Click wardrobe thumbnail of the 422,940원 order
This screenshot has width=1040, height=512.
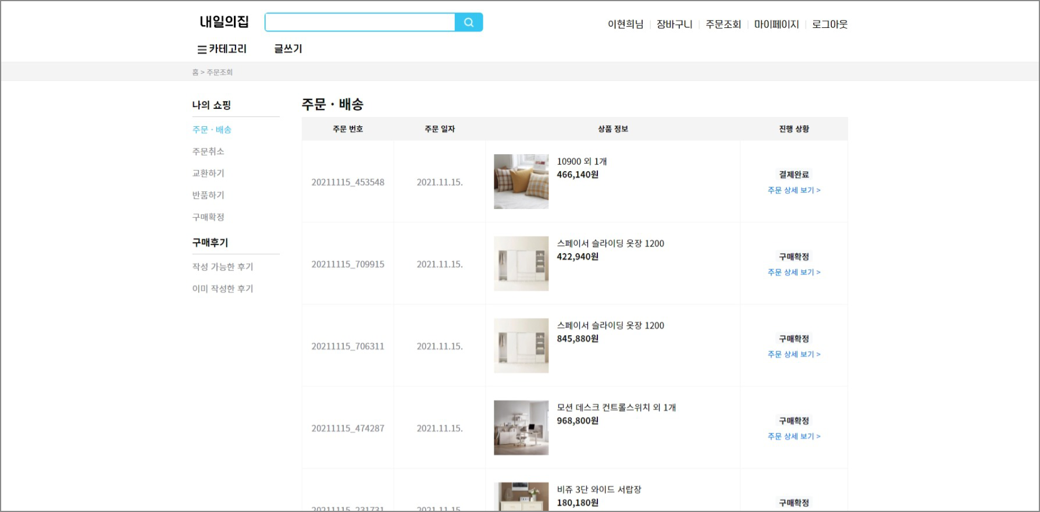(x=521, y=264)
